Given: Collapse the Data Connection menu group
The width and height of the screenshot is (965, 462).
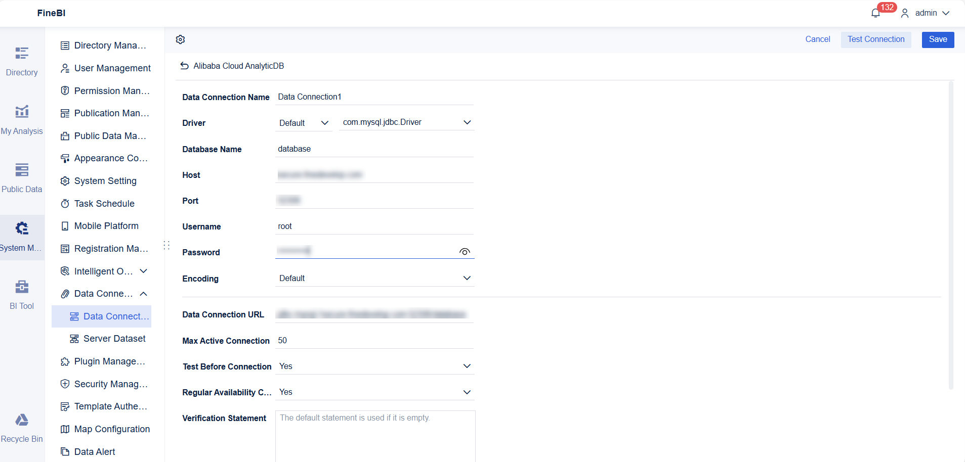Looking at the screenshot, I should [x=144, y=294].
